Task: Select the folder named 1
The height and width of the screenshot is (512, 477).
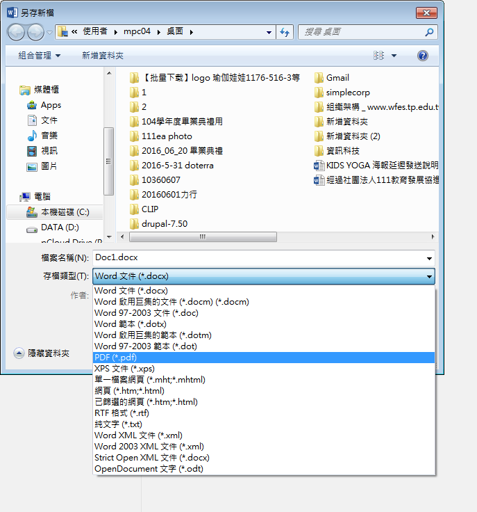Action: point(137,93)
